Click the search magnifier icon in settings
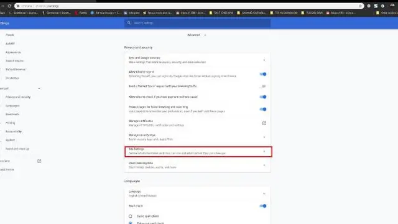 [129, 23]
